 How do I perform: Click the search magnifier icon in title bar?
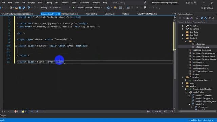click(x=145, y=3)
